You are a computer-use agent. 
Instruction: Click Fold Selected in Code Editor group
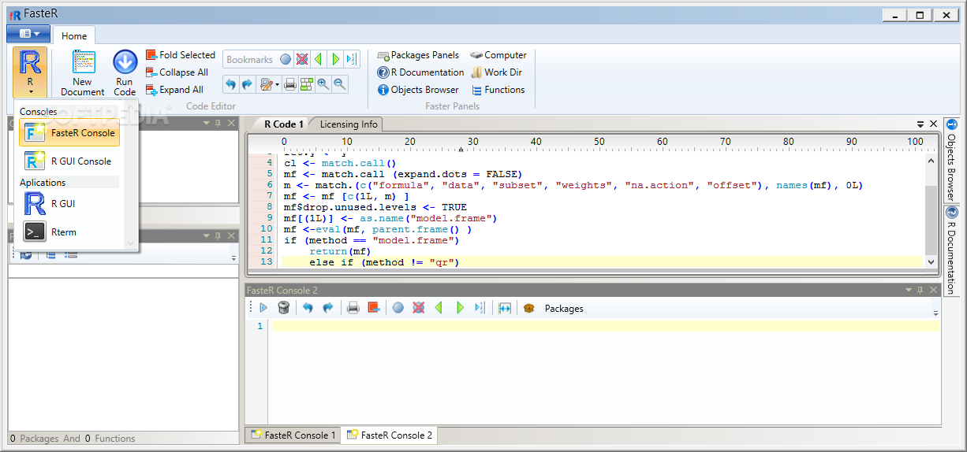[x=180, y=55]
